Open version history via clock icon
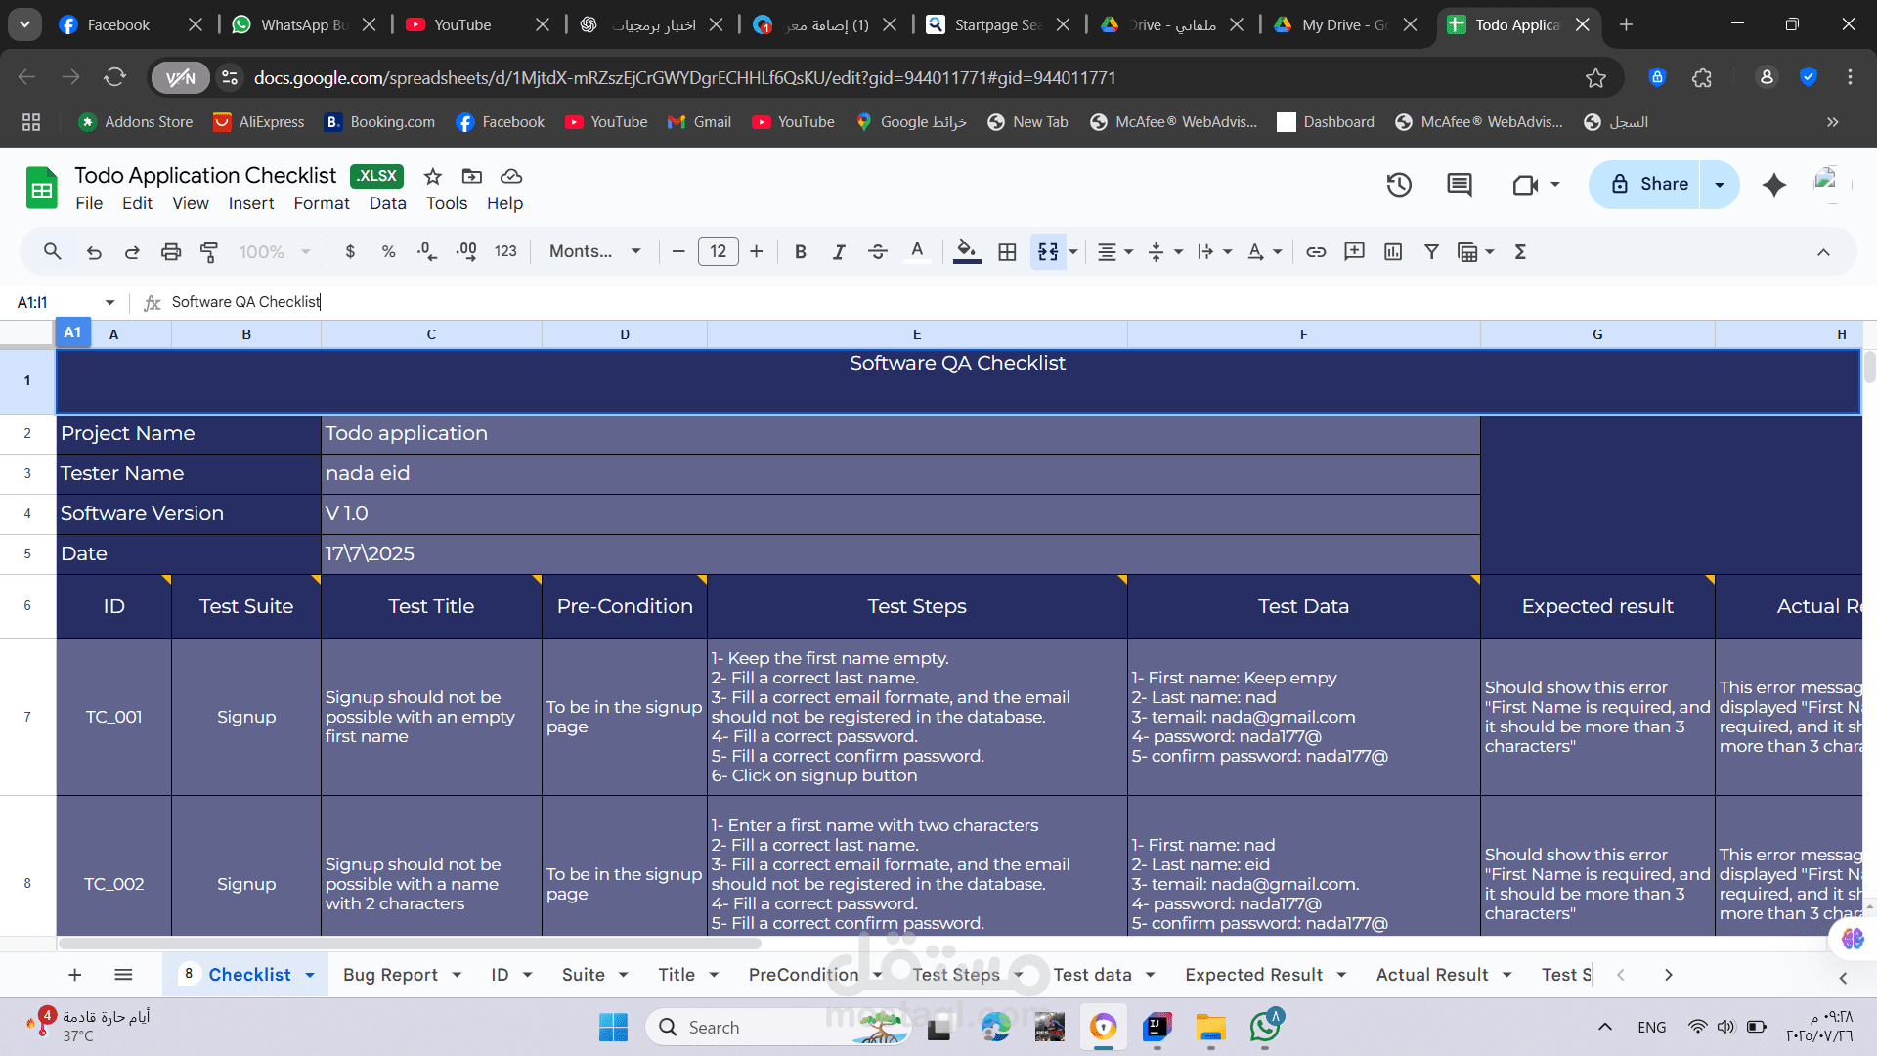The height and width of the screenshot is (1056, 1877). point(1399,185)
